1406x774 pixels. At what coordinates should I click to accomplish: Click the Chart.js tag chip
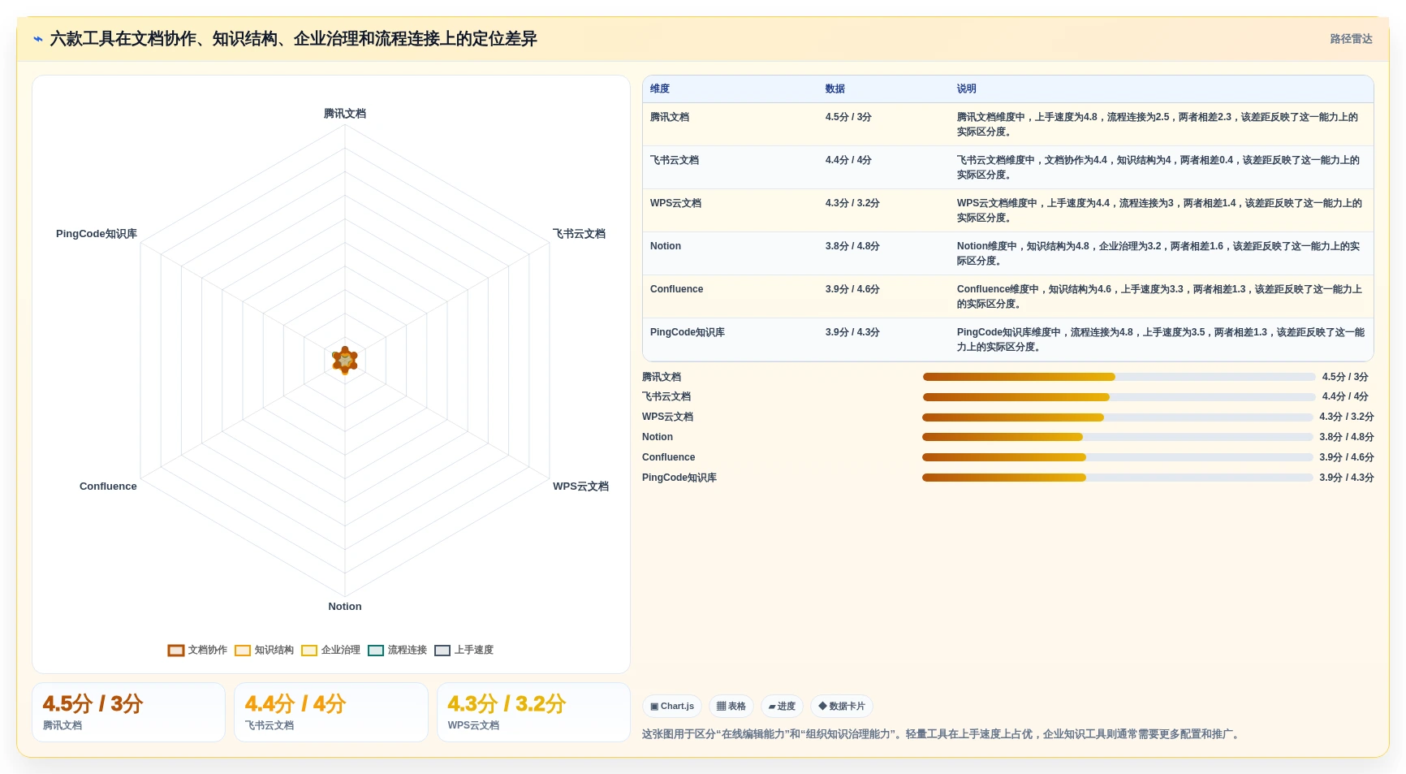(672, 707)
